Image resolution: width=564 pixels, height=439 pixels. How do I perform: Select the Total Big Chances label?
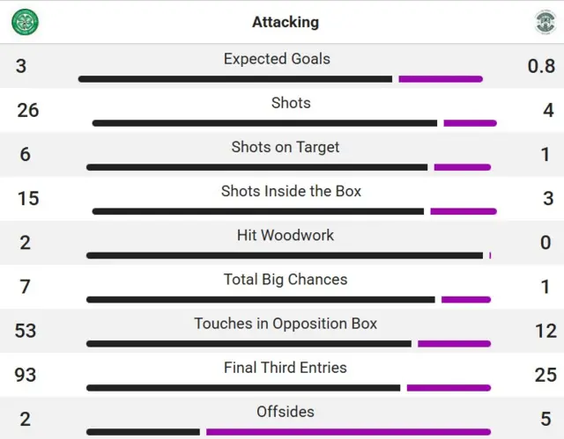286,279
